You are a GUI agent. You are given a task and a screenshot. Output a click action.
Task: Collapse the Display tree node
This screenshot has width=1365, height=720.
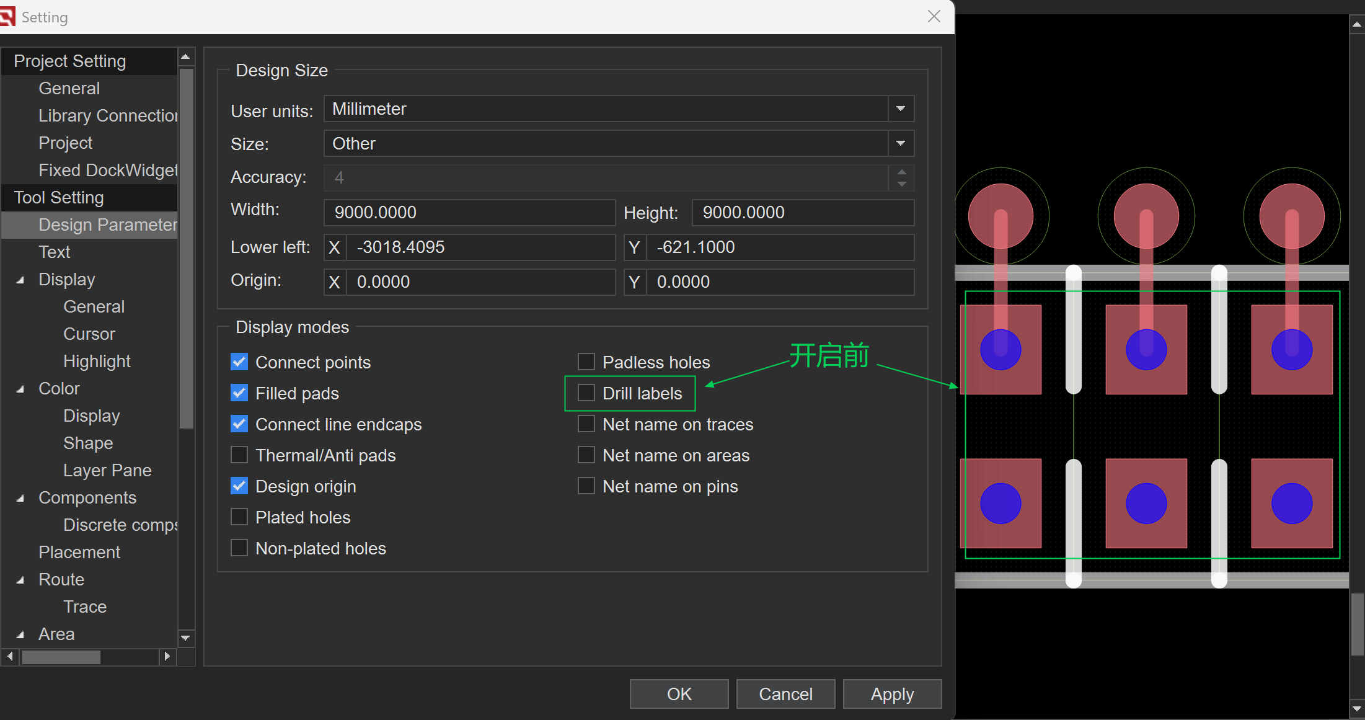tap(20, 280)
